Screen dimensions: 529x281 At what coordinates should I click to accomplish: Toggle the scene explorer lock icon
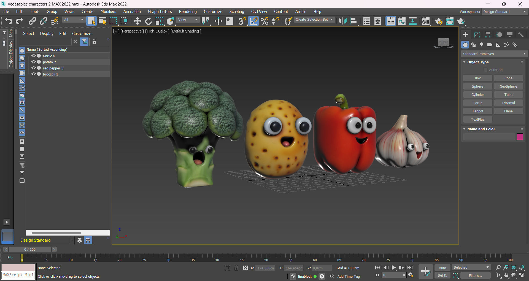pos(94,42)
